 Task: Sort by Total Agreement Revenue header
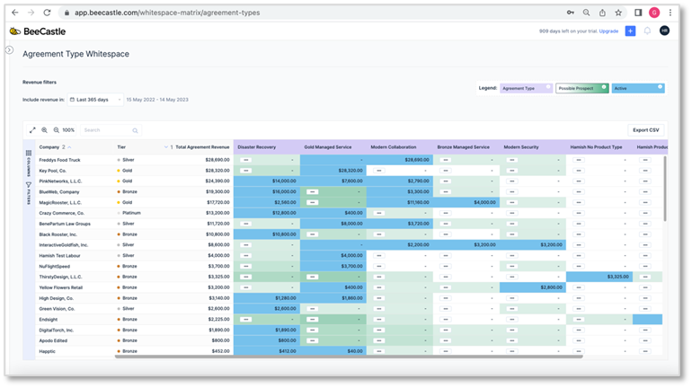click(x=202, y=147)
